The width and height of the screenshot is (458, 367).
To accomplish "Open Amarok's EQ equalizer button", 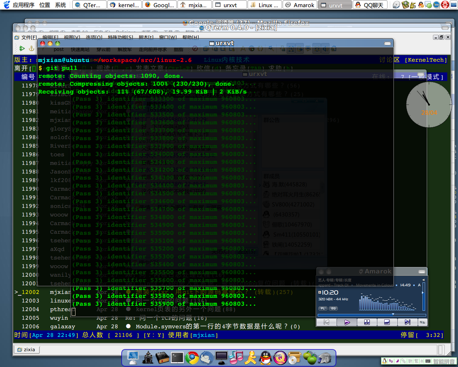I will tap(333, 308).
